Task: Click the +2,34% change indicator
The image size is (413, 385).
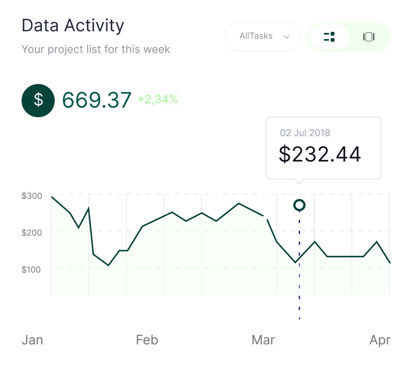Action: pyautogui.click(x=158, y=99)
